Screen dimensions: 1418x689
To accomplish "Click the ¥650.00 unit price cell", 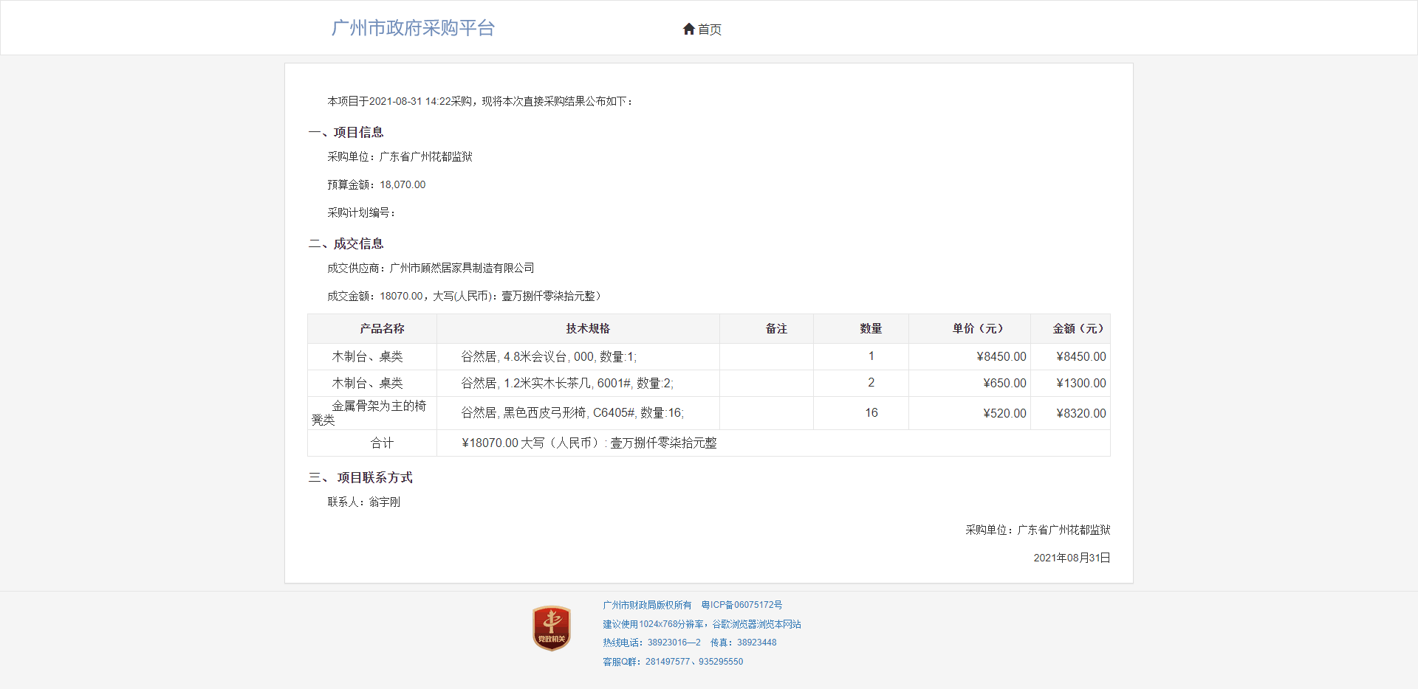I will click(x=970, y=383).
